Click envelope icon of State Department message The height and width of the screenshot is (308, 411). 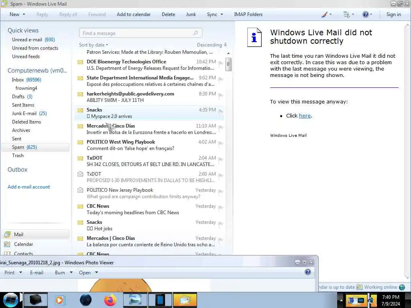pos(80,78)
